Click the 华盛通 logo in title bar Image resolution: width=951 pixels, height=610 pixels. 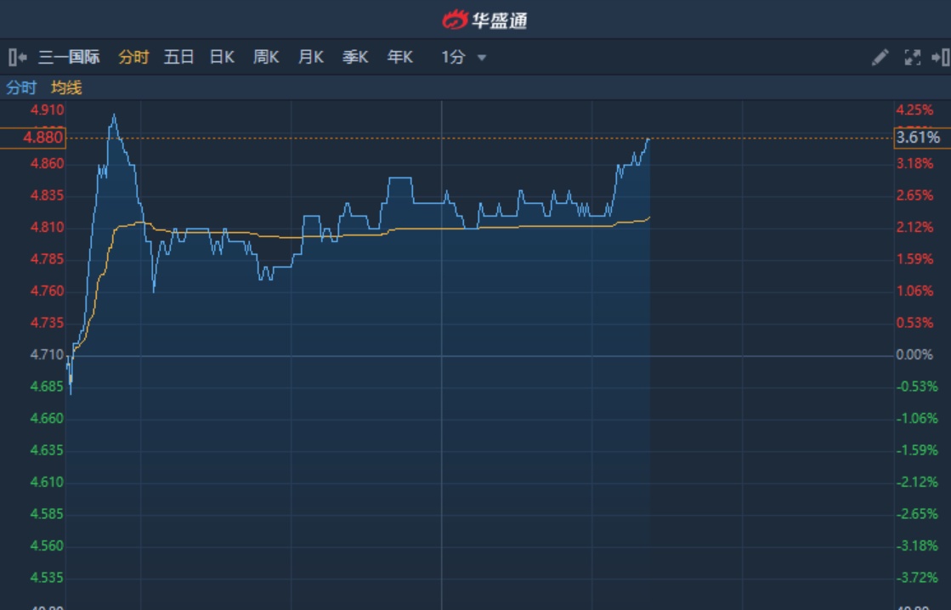[x=485, y=20]
